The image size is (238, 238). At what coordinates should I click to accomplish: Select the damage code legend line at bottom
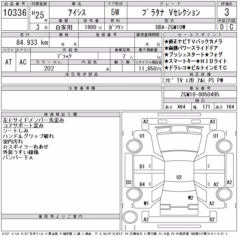pyautogui.click(x=115, y=234)
